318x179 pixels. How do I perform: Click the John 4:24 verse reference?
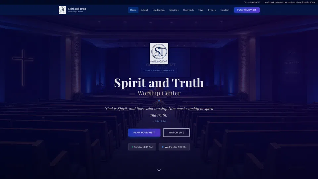[x=159, y=121]
